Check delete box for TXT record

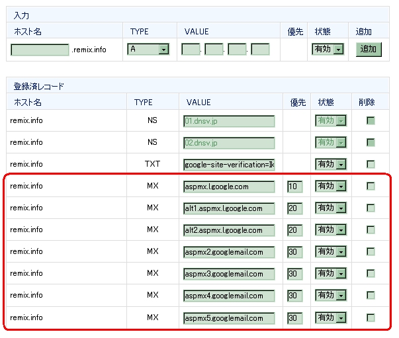pyautogui.click(x=371, y=164)
